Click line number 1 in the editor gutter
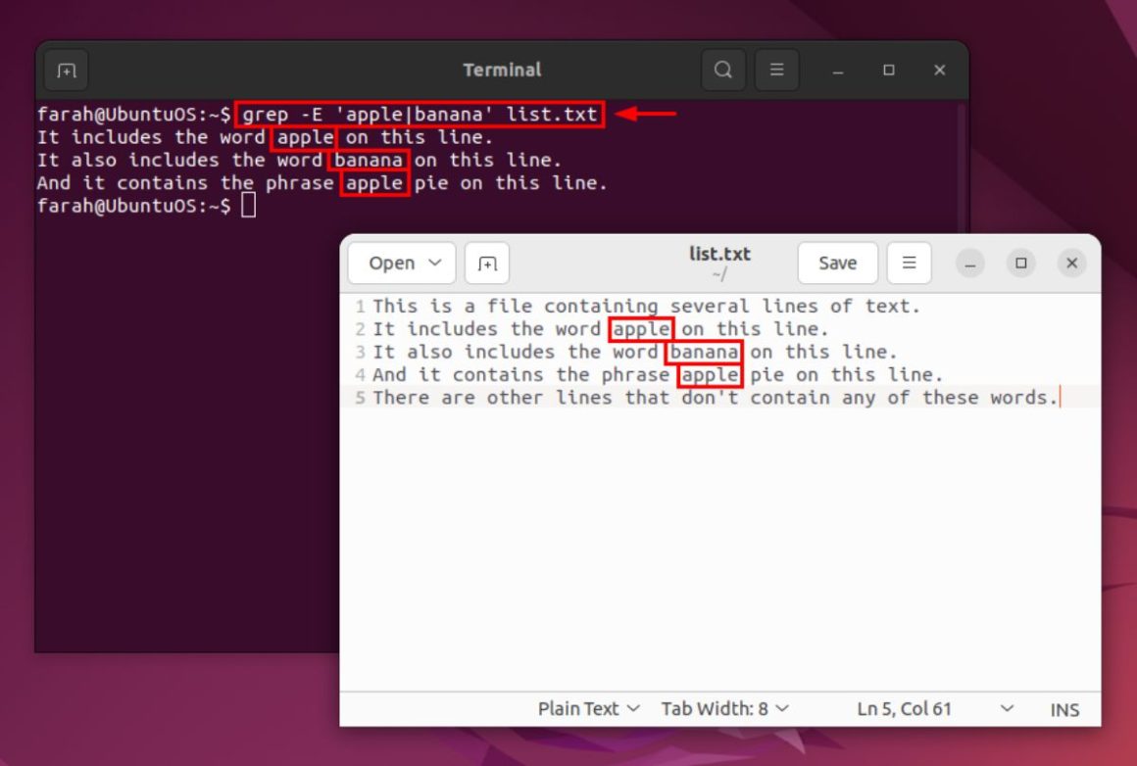Viewport: 1137px width, 766px height. [359, 306]
